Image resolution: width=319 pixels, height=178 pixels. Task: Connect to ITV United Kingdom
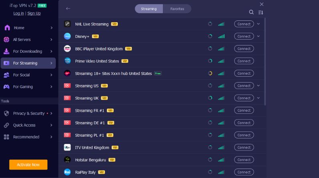click(244, 147)
